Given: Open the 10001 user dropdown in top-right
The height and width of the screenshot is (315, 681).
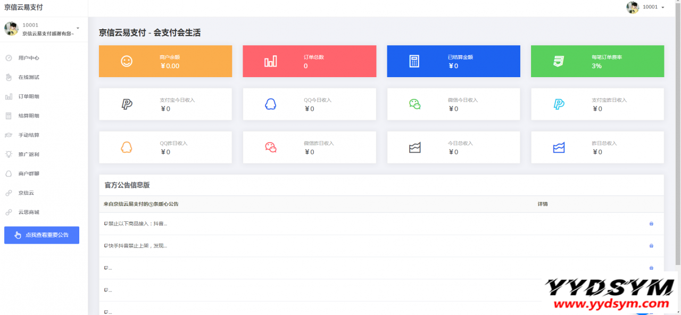Looking at the screenshot, I should pyautogui.click(x=653, y=7).
